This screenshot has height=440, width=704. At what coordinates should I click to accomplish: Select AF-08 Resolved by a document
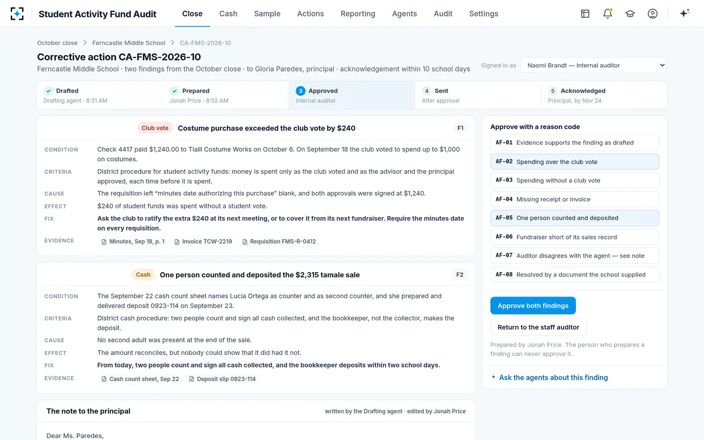coord(574,275)
